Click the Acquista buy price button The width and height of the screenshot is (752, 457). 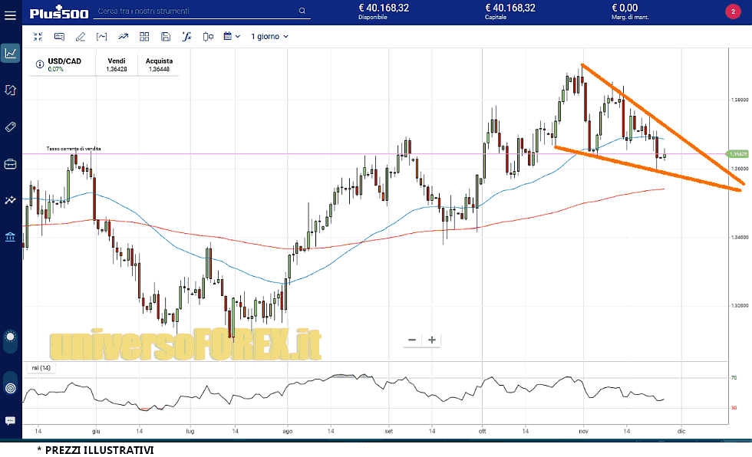(159, 65)
